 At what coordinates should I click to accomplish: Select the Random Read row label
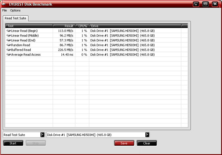click(x=21, y=45)
